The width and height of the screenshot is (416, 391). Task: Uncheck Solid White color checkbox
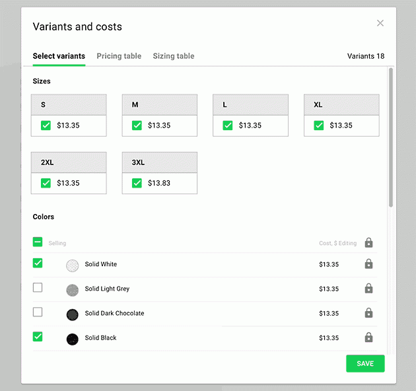[38, 263]
